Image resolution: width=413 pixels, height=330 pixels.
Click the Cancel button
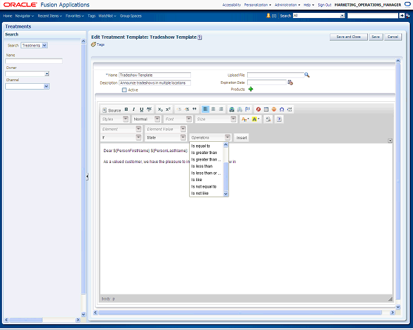(393, 37)
